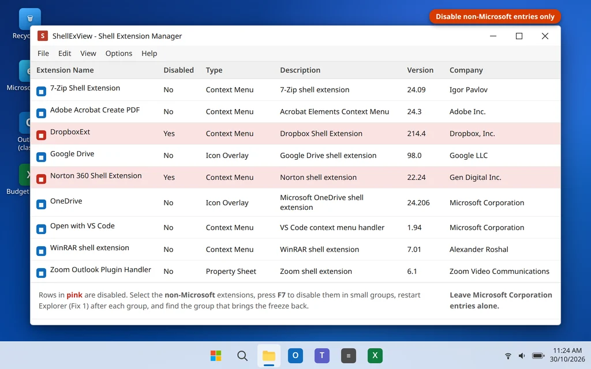
Task: Click the 'Dropbox, Inc.' company cell
Action: click(x=472, y=133)
